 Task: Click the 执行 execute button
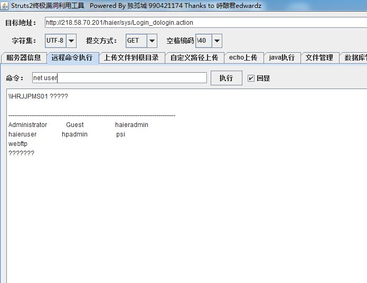click(x=227, y=78)
